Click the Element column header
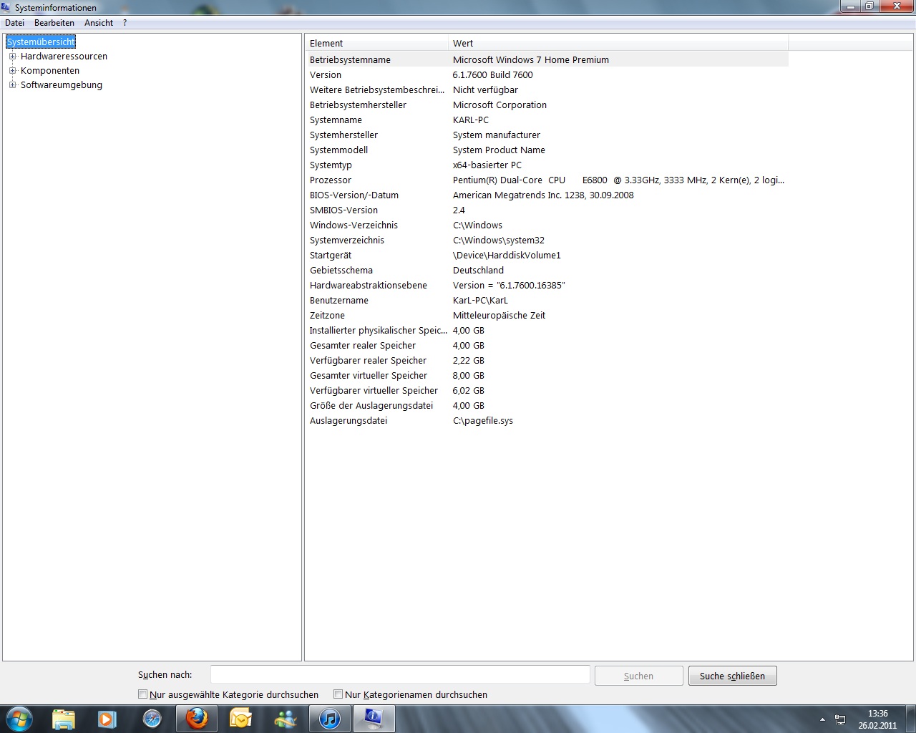This screenshot has height=733, width=916. tap(376, 44)
